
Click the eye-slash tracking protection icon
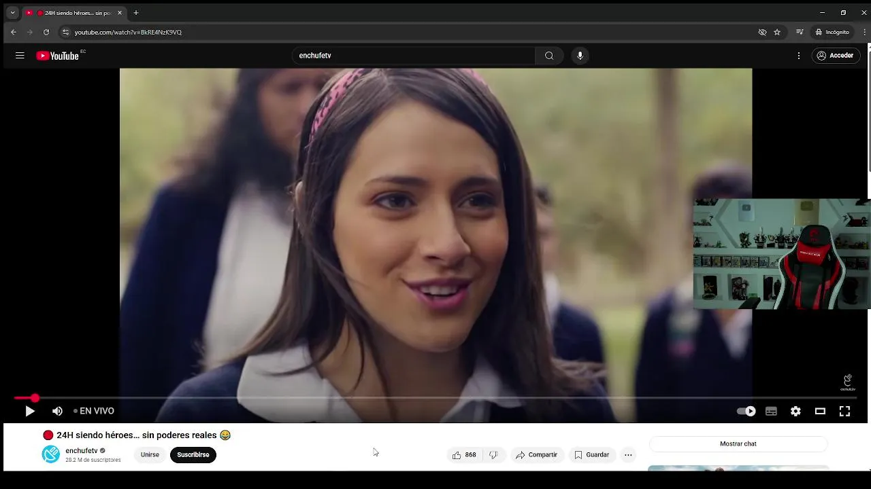pyautogui.click(x=762, y=32)
